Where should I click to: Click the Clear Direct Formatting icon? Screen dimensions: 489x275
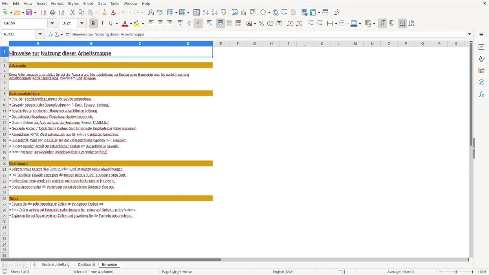click(x=114, y=13)
